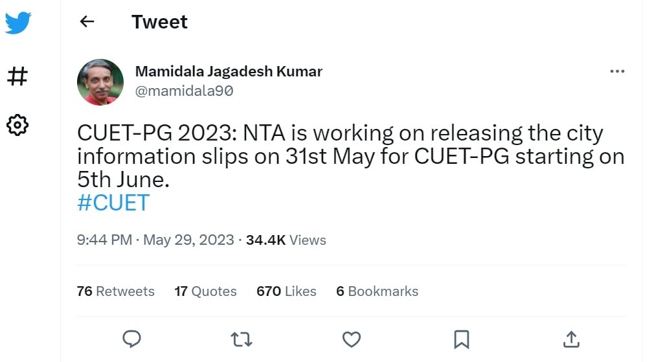Open the three-dot more options menu
This screenshot has height=362, width=654.
tap(617, 71)
